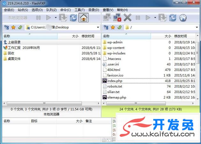
Task: Sort remote files by 修改时间 column
Action: [184, 36]
